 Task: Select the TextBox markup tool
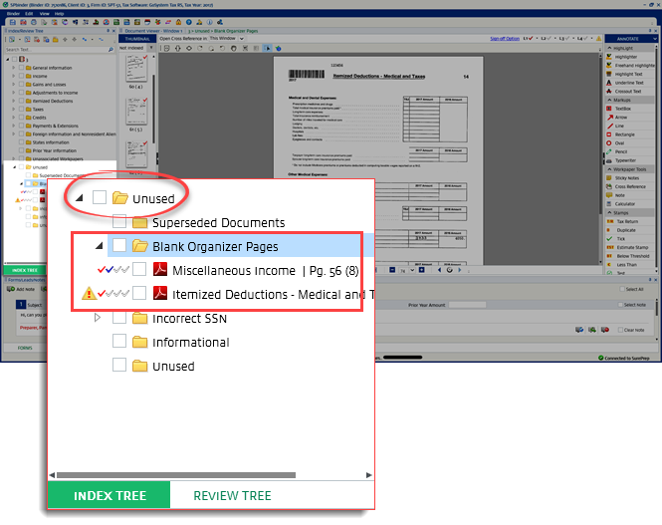point(624,108)
